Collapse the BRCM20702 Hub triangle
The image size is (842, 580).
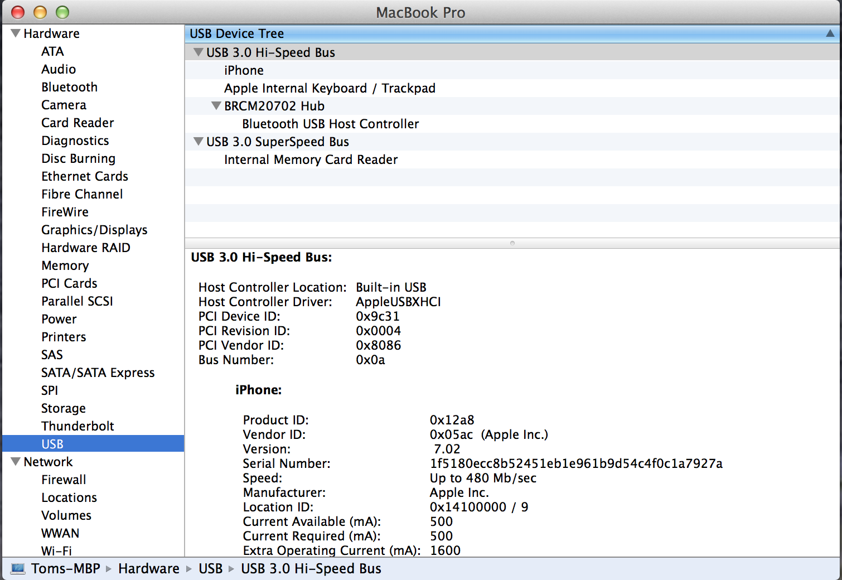click(216, 106)
